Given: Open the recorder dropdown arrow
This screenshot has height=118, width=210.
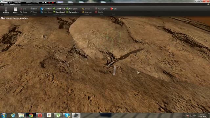Looking at the screenshot, I should pyautogui.click(x=43, y=3).
